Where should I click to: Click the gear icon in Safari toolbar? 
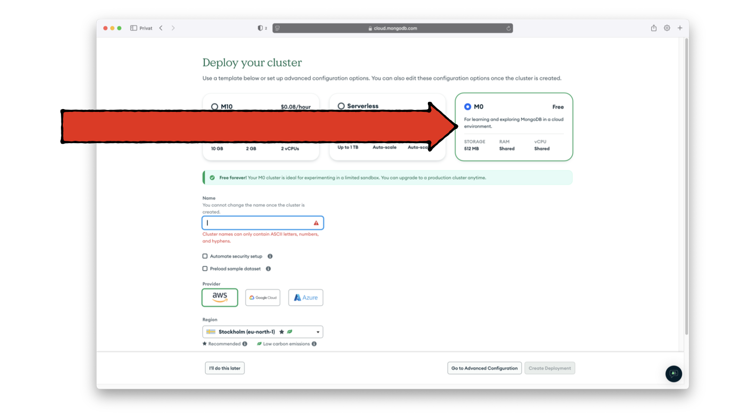667,28
